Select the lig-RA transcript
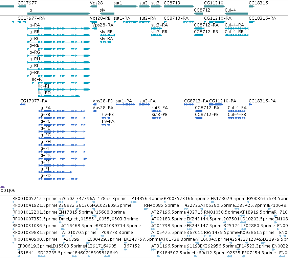 click(59, 28)
